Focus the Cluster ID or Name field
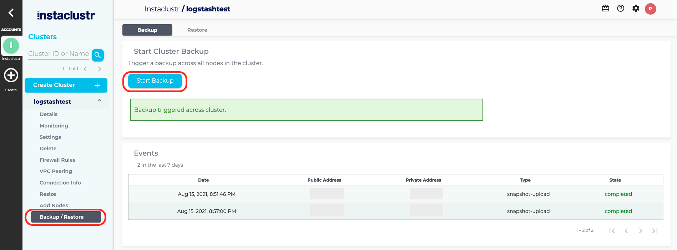 59,54
